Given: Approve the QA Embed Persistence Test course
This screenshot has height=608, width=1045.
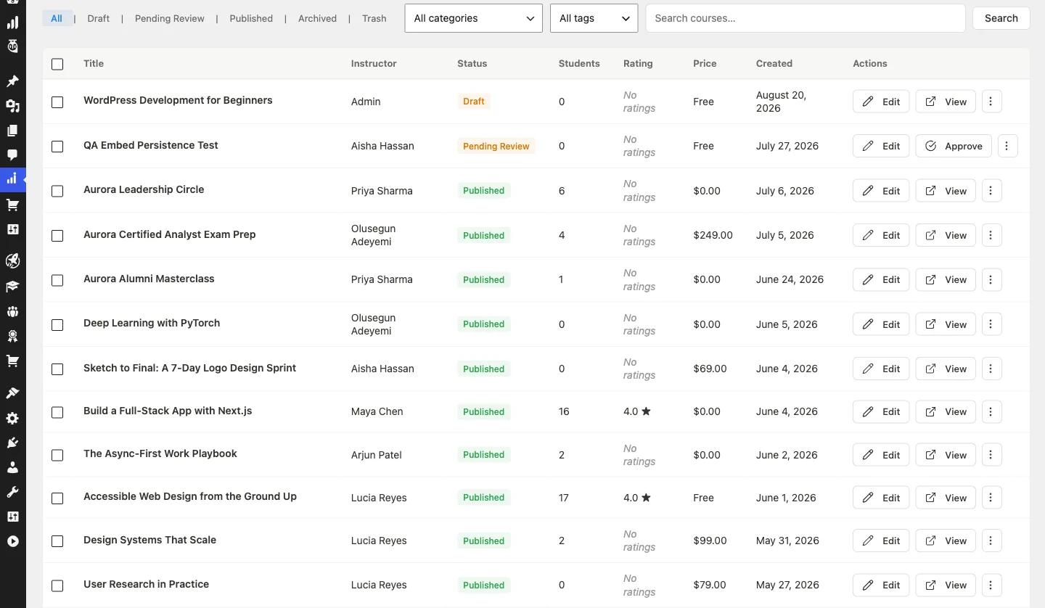Looking at the screenshot, I should click(x=954, y=146).
